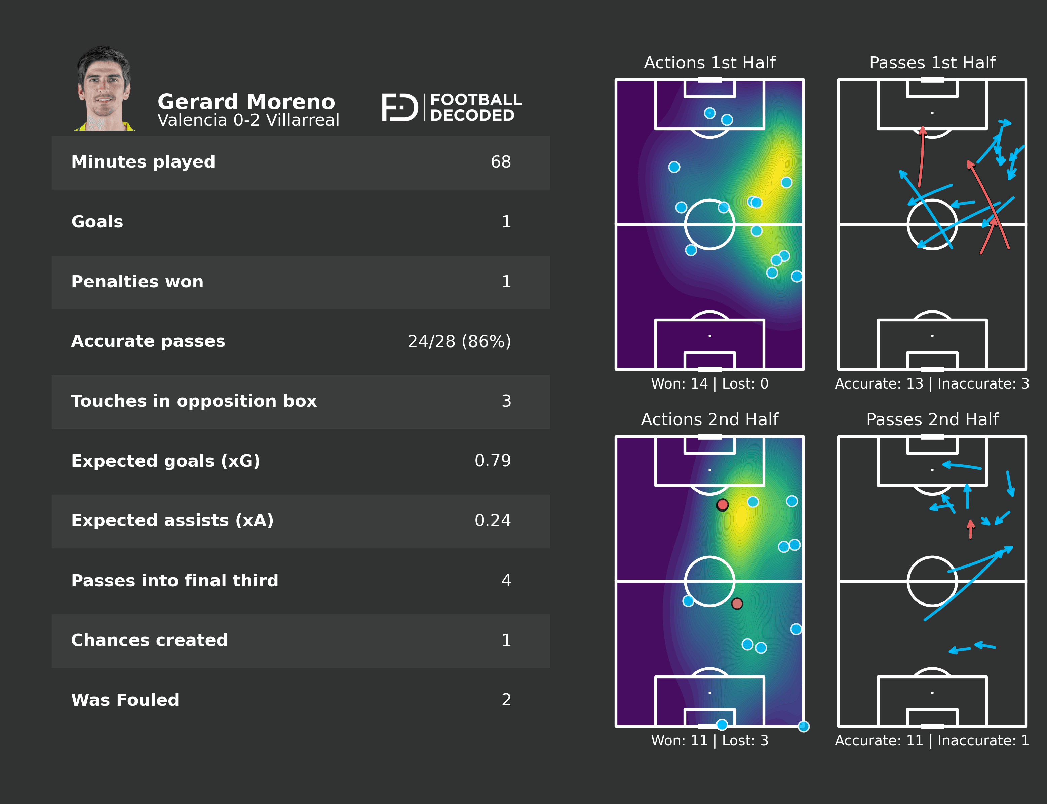
Task: Click the Gerard Moreno name heading
Action: [246, 102]
